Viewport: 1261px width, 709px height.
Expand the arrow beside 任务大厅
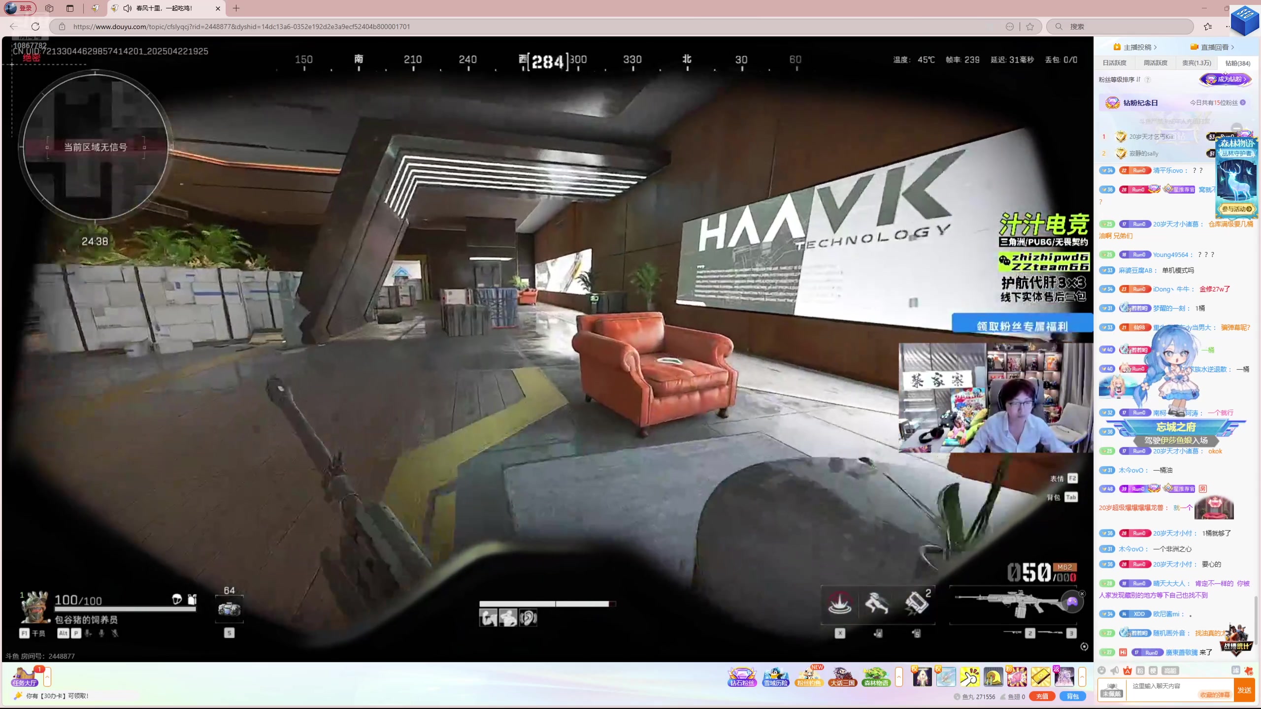point(47,677)
